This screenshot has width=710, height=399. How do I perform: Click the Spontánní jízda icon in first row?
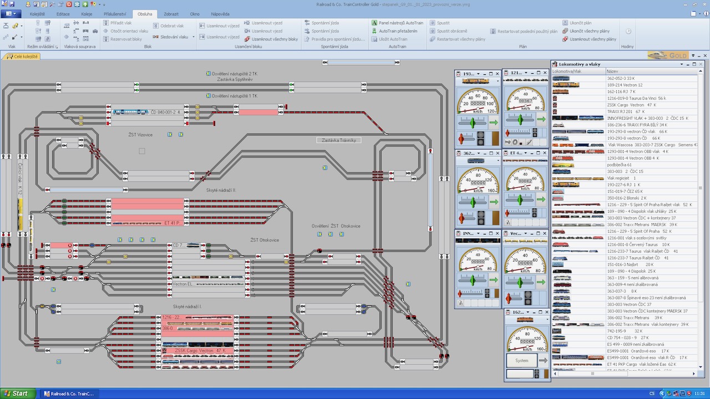(x=307, y=23)
